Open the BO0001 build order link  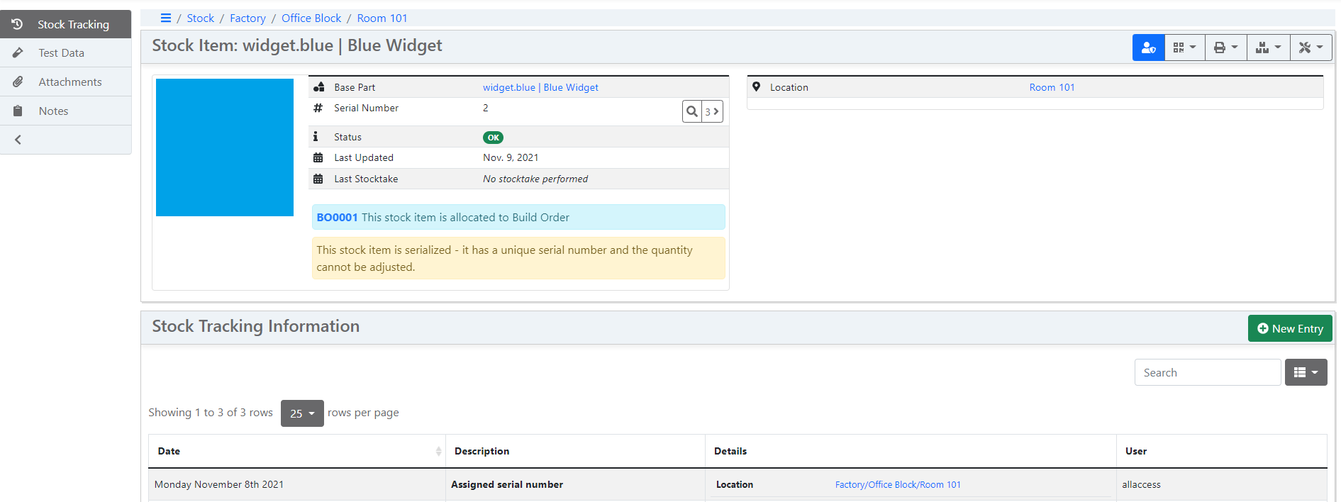coord(337,218)
